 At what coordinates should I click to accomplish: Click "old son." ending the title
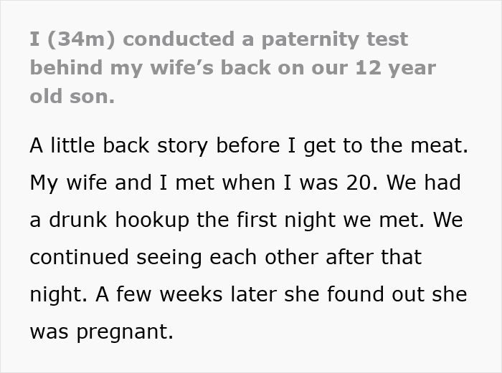[72, 96]
